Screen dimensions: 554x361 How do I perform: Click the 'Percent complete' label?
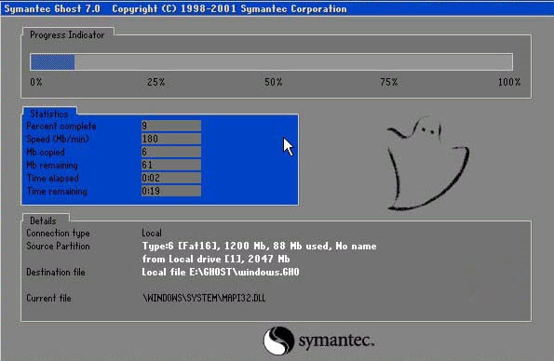tap(61, 127)
